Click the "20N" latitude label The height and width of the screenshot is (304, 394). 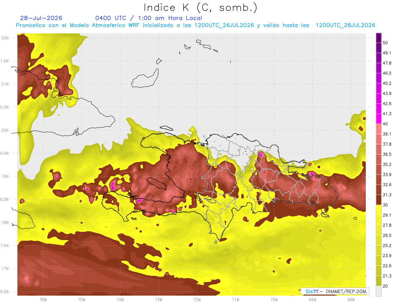tap(5, 130)
